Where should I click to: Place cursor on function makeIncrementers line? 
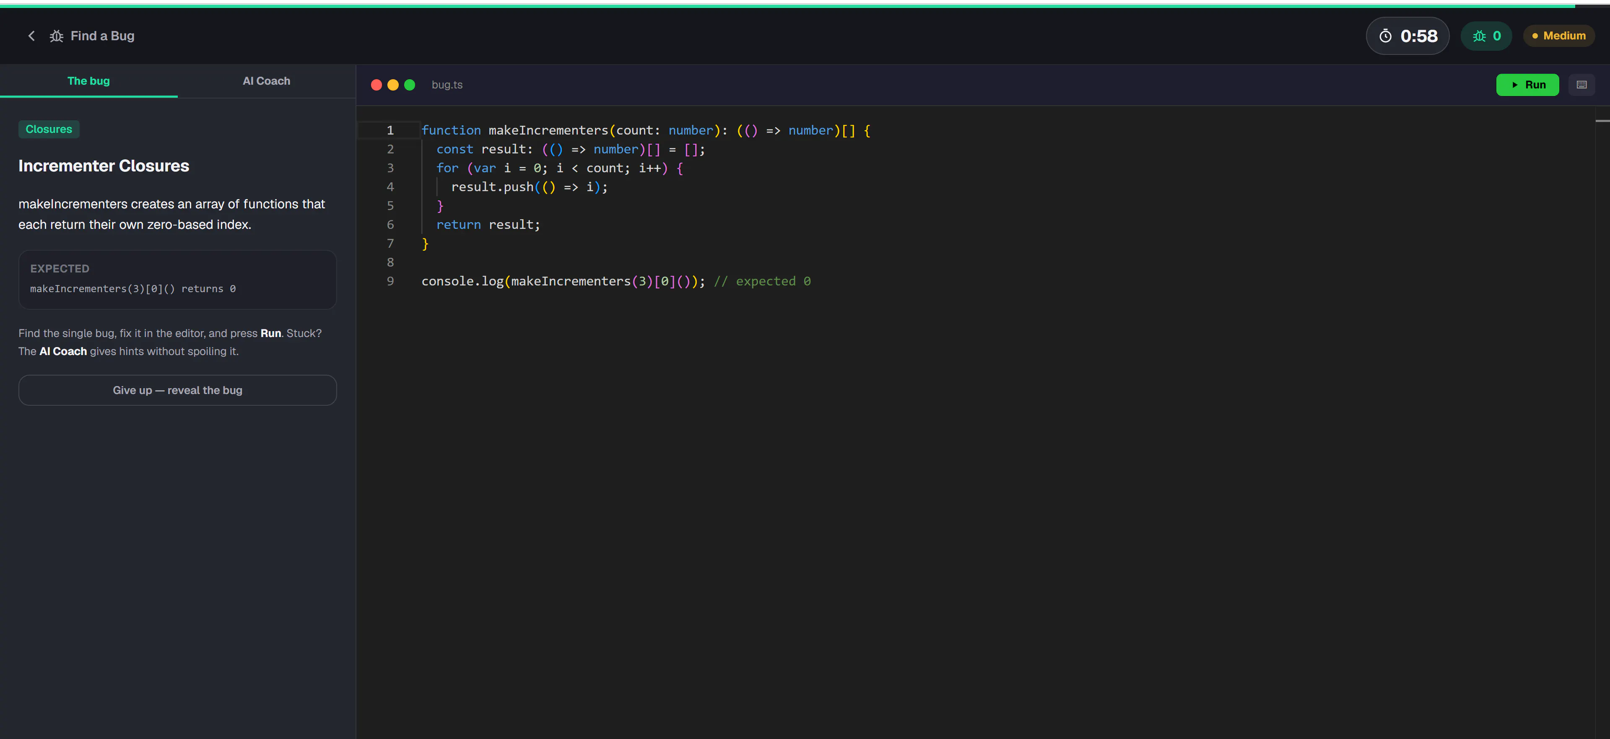[646, 130]
